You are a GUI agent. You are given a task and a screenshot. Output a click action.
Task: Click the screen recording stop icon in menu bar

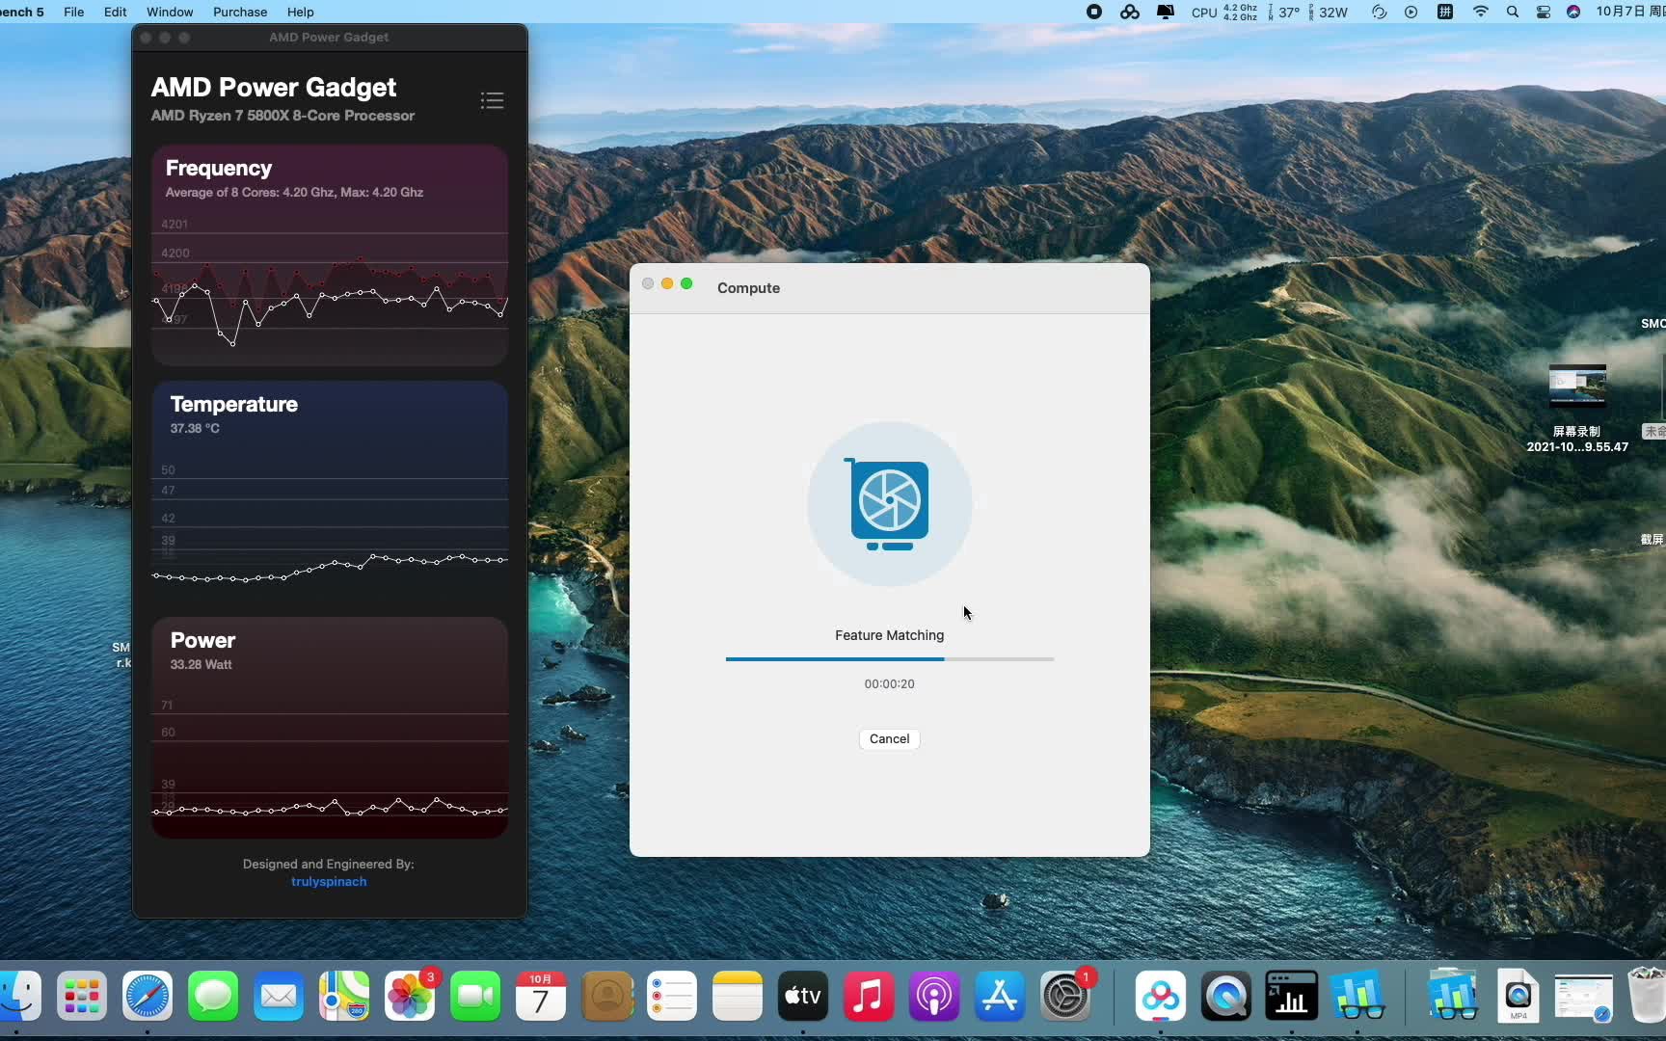click(1093, 12)
